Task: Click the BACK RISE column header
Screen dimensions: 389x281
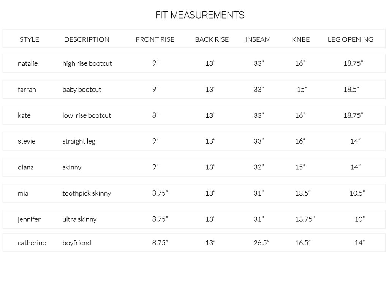Action: [212, 39]
